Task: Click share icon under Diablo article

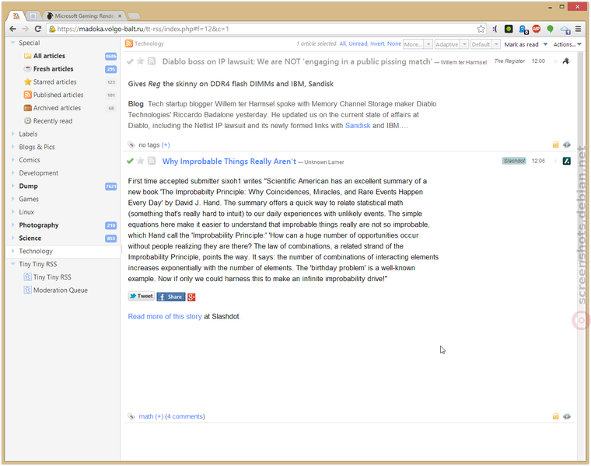Action: click(x=566, y=144)
